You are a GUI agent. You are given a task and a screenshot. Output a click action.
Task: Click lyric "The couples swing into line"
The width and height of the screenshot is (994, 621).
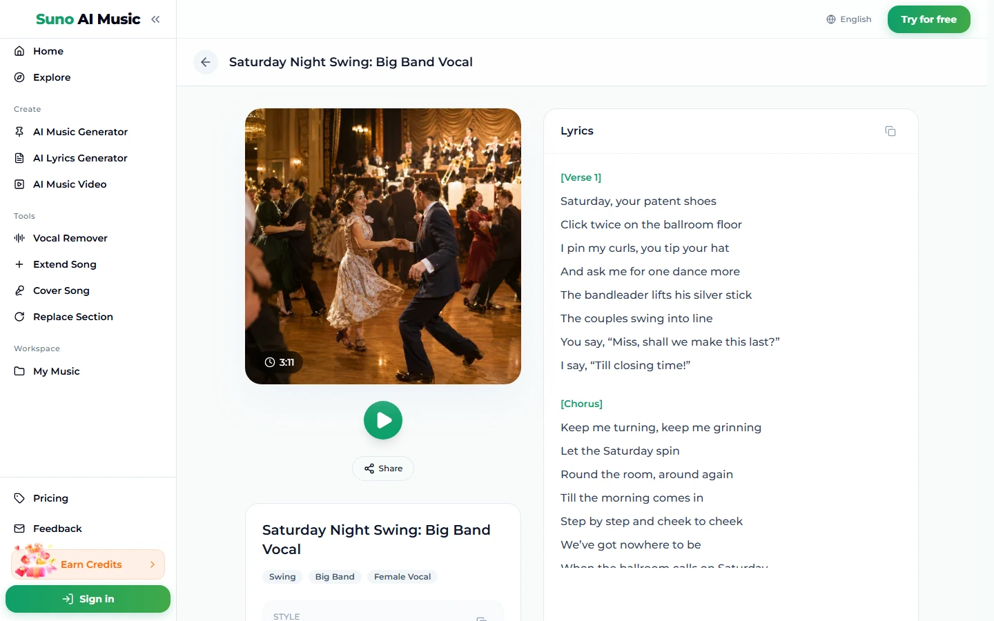[x=636, y=318]
